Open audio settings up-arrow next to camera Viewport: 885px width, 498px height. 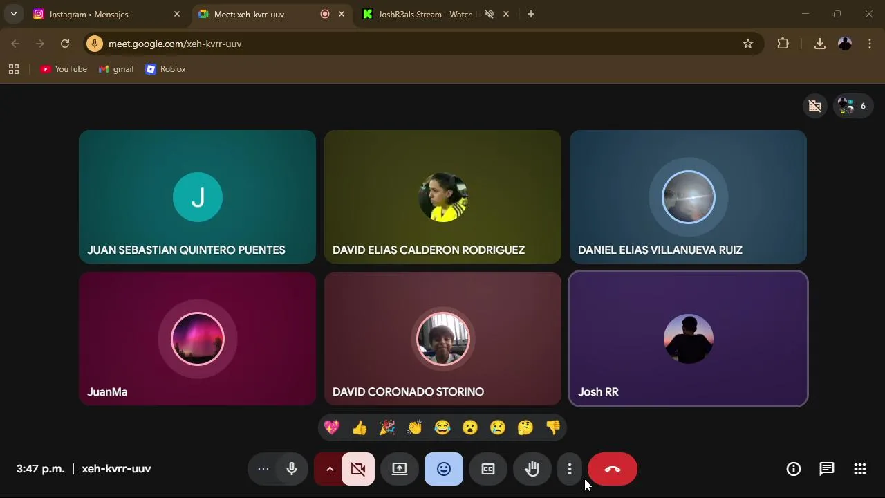pos(330,469)
